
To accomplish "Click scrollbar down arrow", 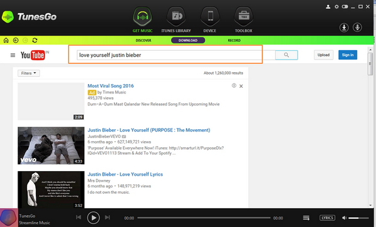I will (x=370, y=205).
